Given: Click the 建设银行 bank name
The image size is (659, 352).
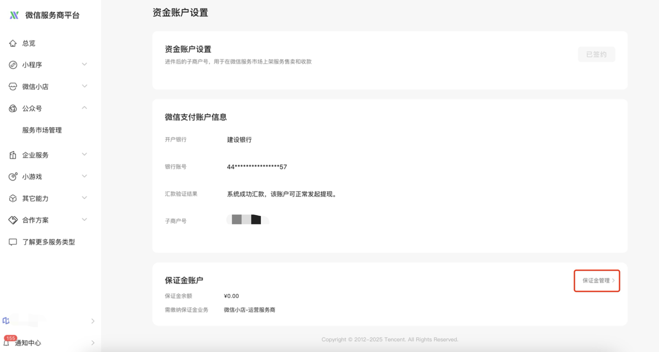Looking at the screenshot, I should pyautogui.click(x=240, y=140).
